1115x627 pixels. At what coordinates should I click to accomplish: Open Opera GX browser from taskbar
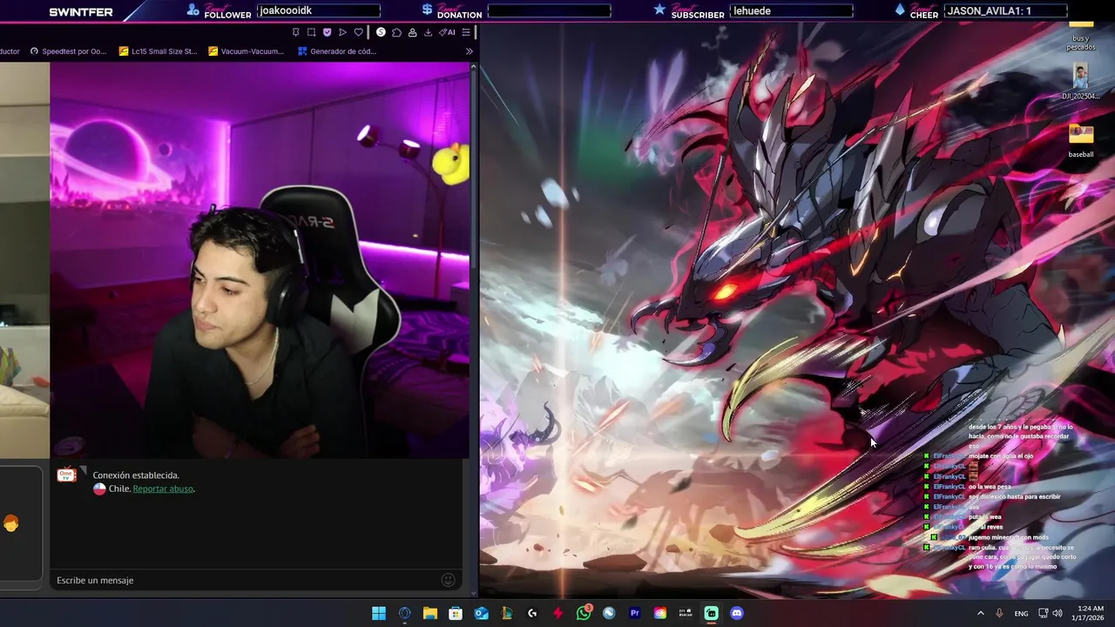404,613
